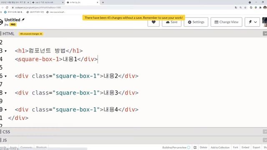This screenshot has height=150, width=267.
Task: Open the Change View menu
Action: pos(226,22)
